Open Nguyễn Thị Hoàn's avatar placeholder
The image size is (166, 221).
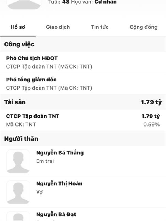[x=18, y=192]
